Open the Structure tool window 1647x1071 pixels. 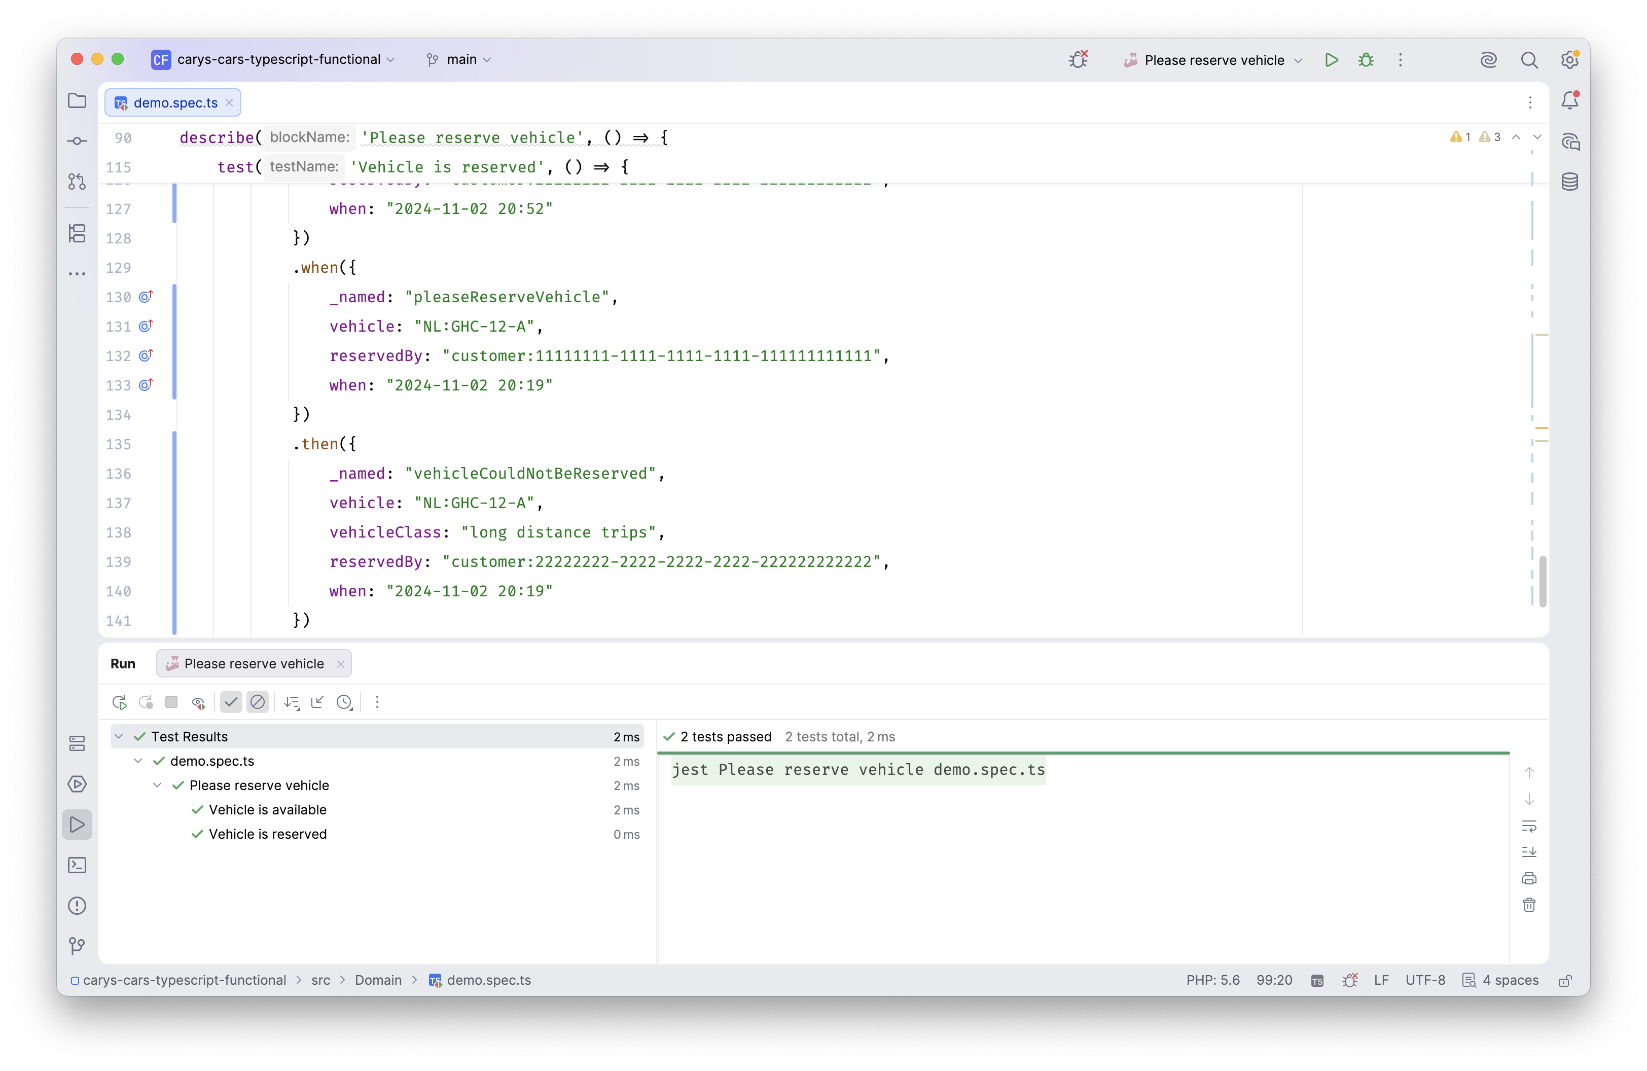pyautogui.click(x=77, y=233)
